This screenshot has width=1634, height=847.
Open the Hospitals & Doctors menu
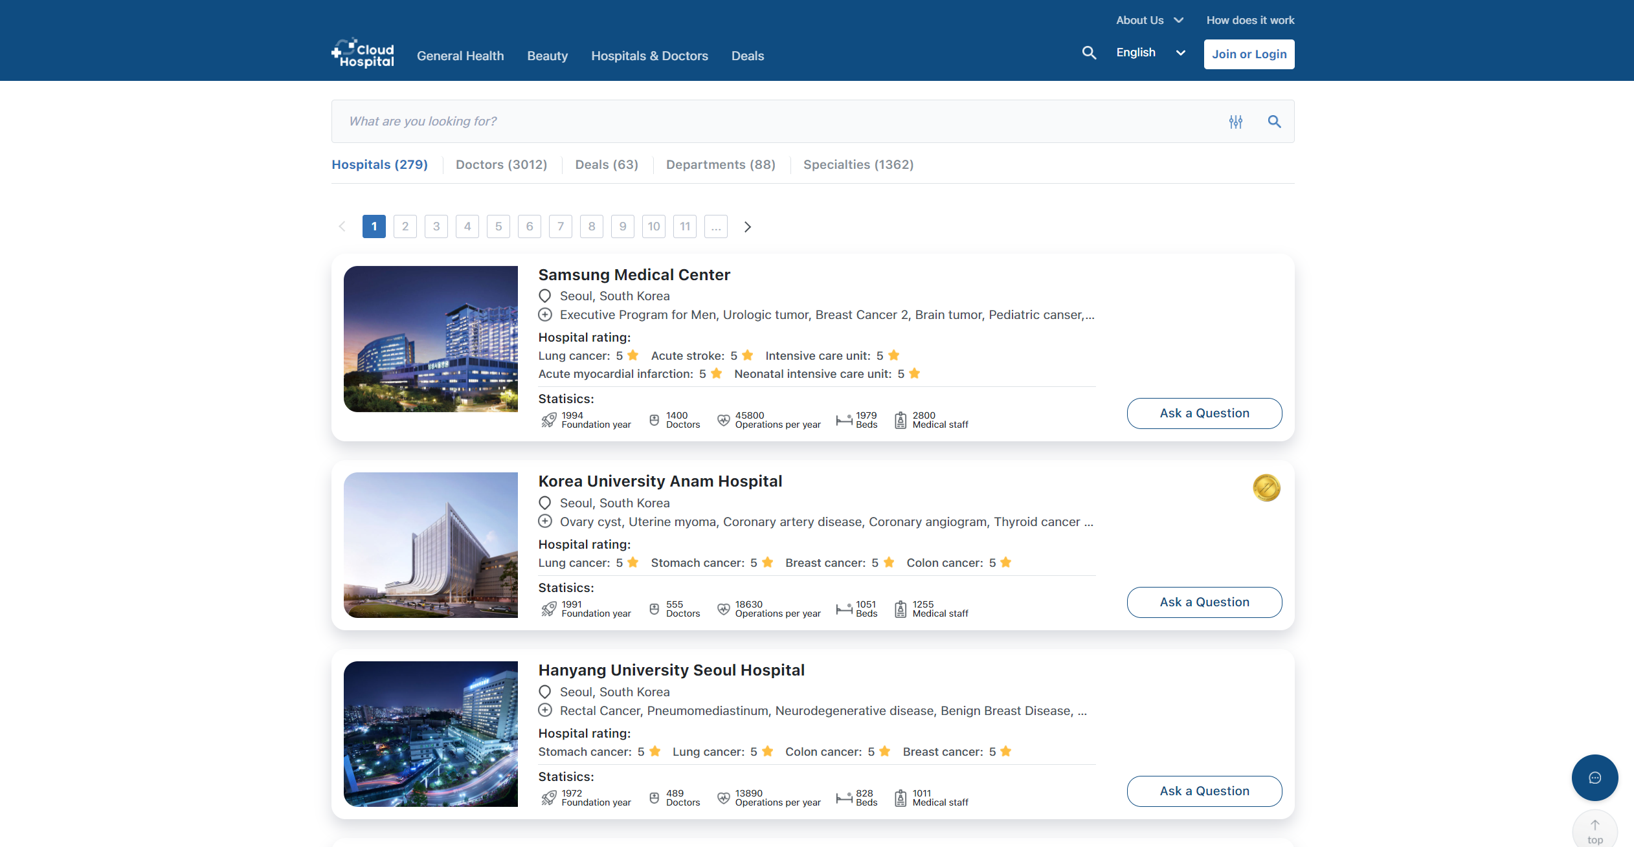click(649, 56)
